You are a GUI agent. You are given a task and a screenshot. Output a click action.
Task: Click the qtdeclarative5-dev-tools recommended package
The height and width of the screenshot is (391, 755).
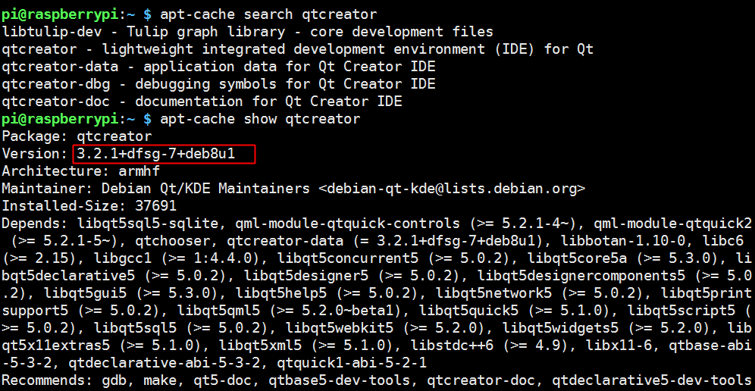coord(652,380)
